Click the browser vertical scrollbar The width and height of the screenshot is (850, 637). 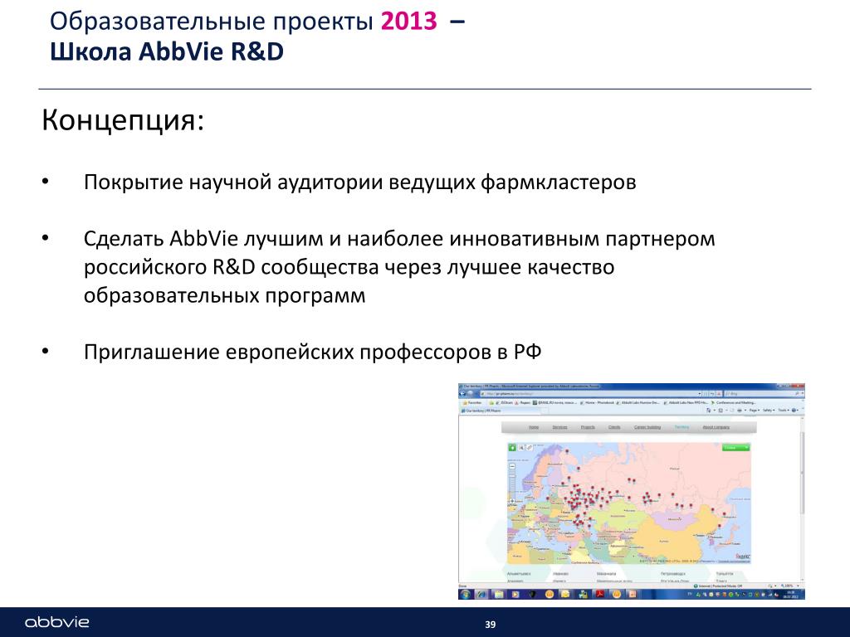pos(803,471)
